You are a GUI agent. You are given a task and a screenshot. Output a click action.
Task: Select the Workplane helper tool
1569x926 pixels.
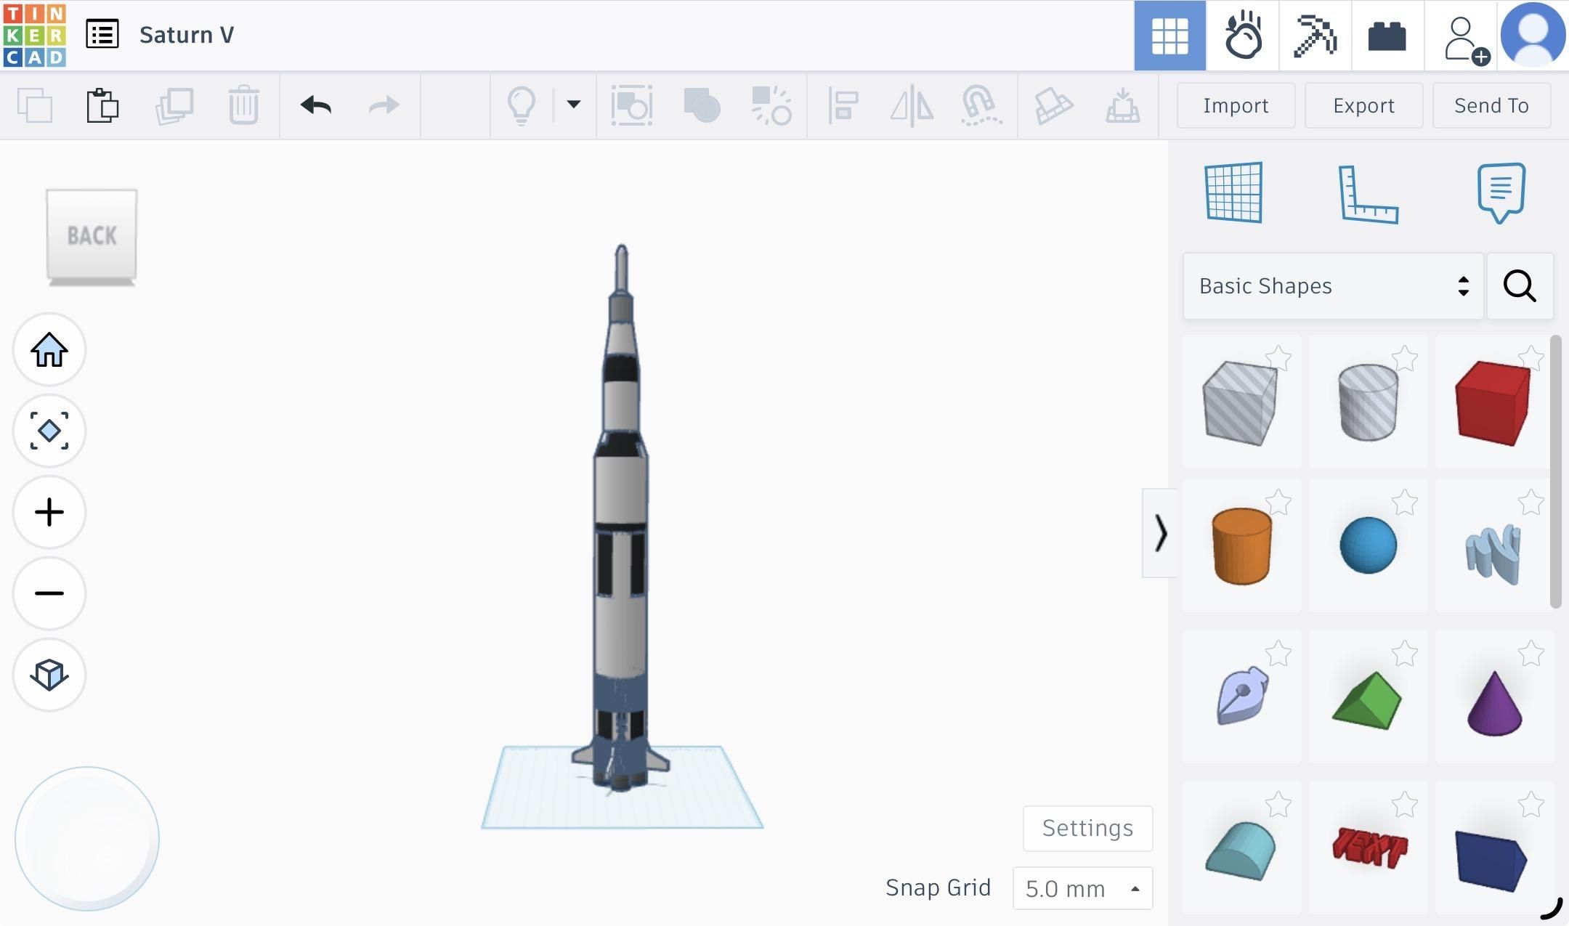click(x=1235, y=192)
